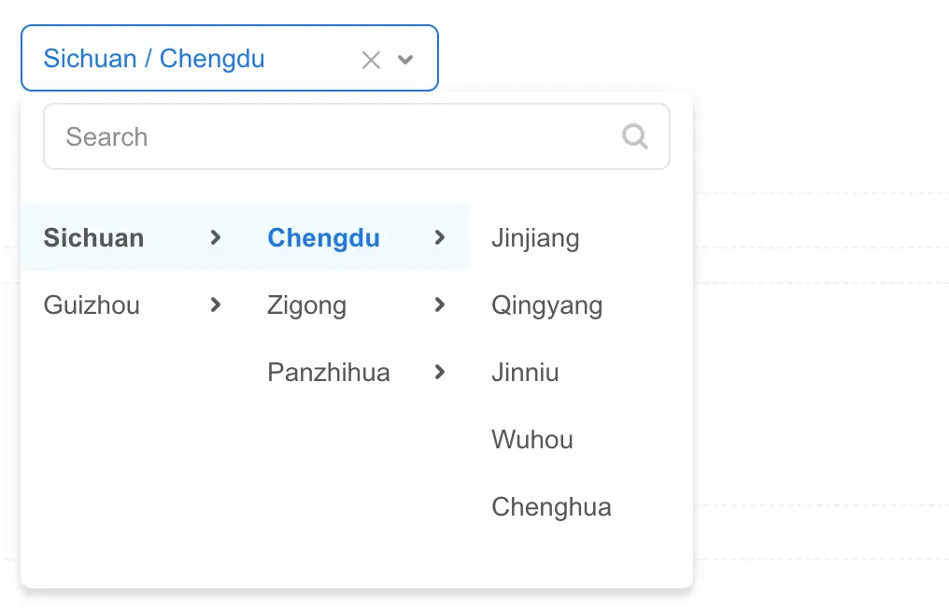
Task: Choose the Zigong city option
Action: [x=306, y=304]
